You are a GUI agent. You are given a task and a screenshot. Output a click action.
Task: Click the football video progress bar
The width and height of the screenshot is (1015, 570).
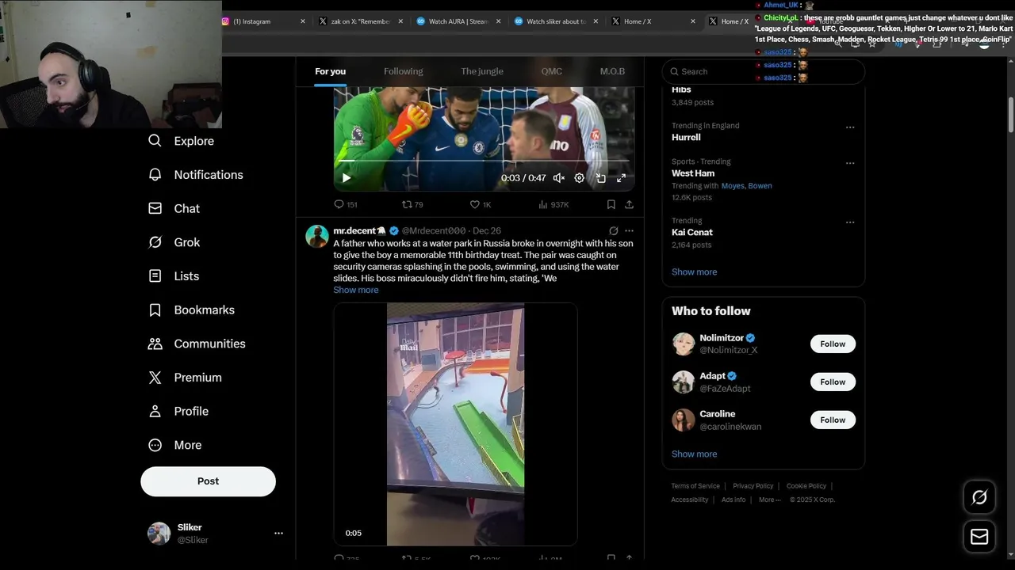tap(484, 161)
